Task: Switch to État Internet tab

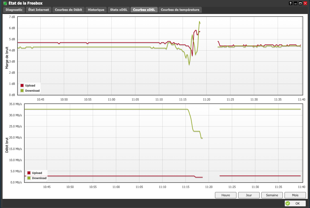Action: [x=39, y=10]
